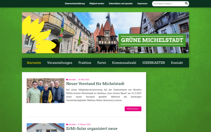Click the folder icon beside Aktuelles, 26. März
The width and height of the screenshot is (211, 132).
[67, 80]
